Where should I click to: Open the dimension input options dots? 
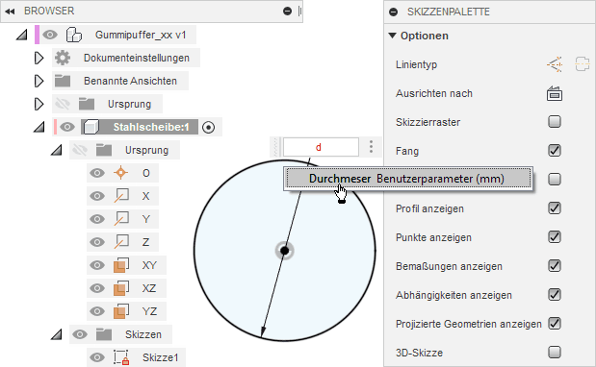(x=371, y=147)
